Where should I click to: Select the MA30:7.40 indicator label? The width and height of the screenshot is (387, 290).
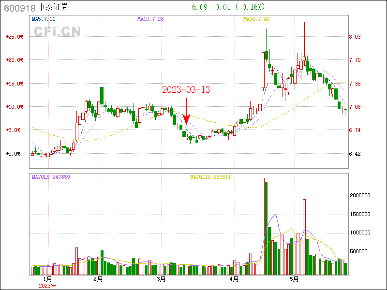(x=256, y=19)
